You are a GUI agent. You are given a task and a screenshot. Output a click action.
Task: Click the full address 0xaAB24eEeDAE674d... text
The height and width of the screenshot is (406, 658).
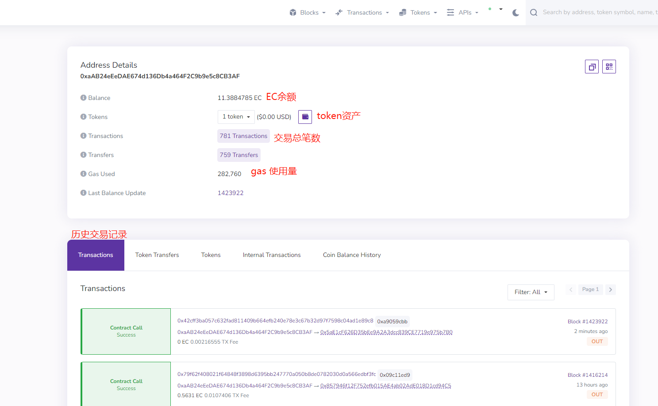(160, 76)
